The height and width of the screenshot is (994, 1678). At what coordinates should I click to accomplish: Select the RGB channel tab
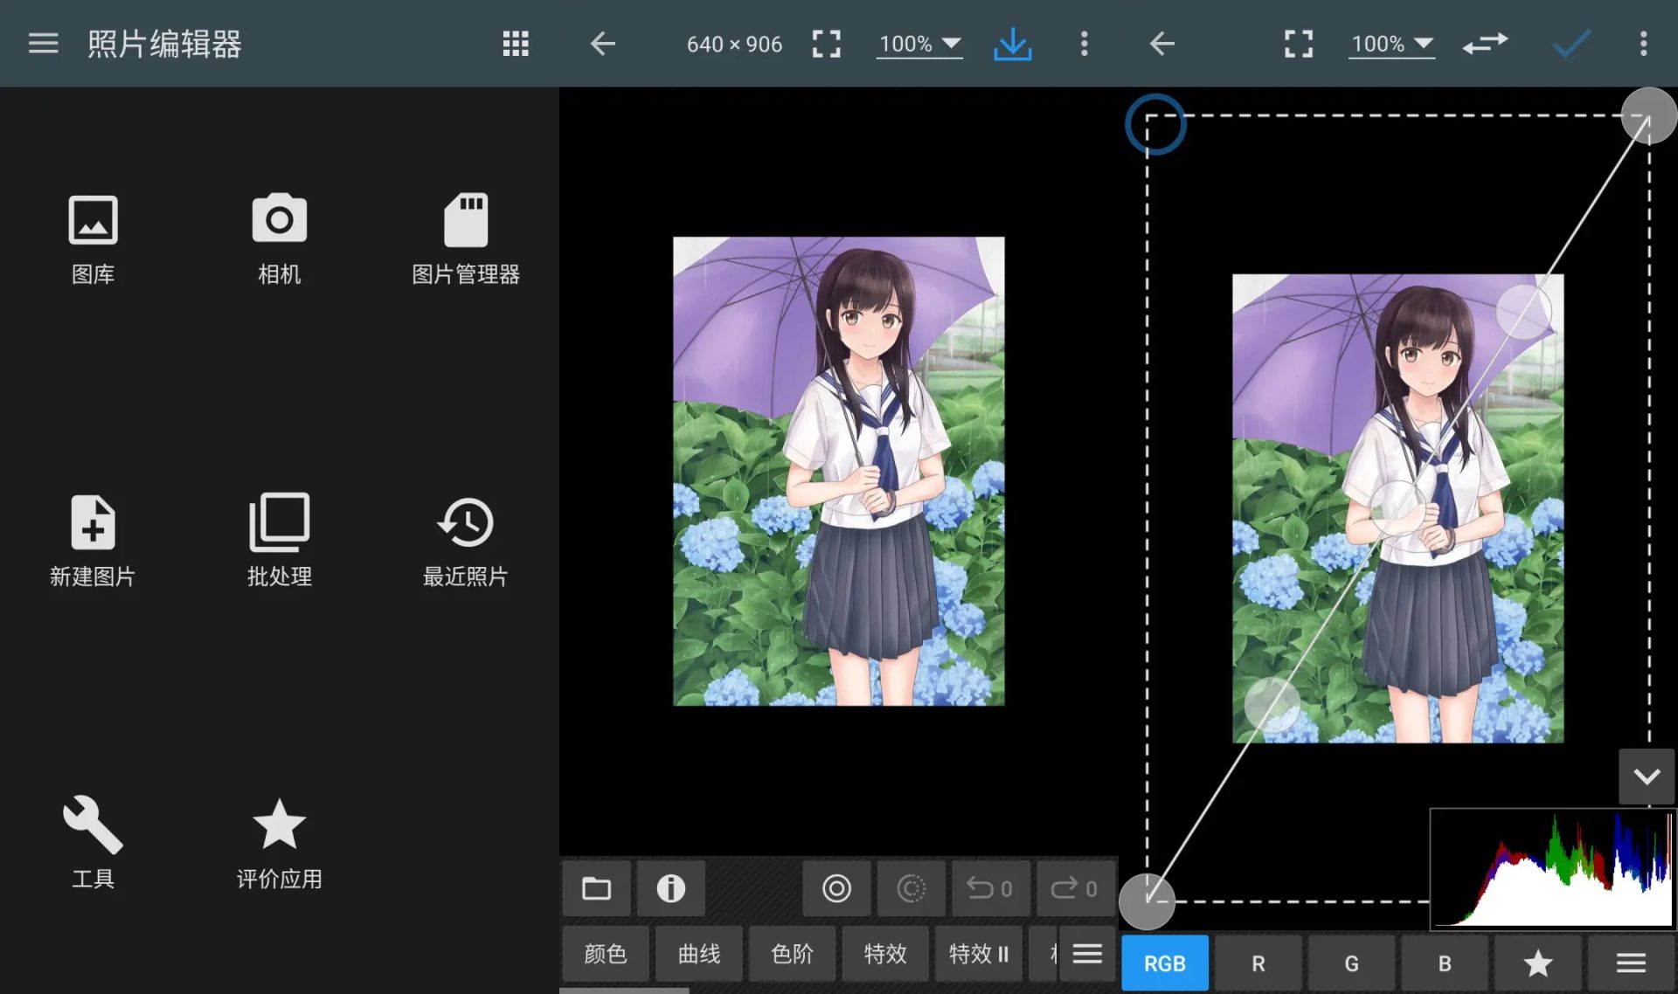tap(1165, 963)
